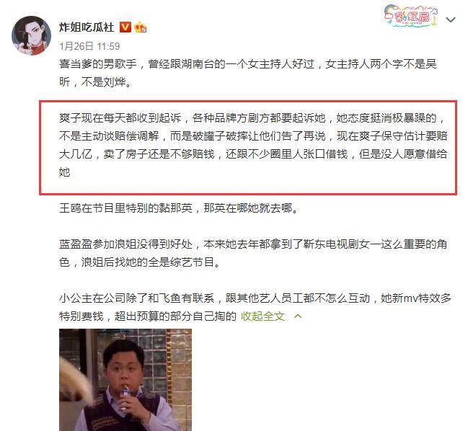Open the post options chevron menu

451,19
